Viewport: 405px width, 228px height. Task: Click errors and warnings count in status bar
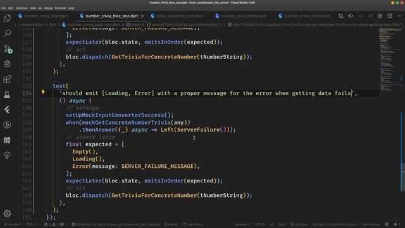55,224
